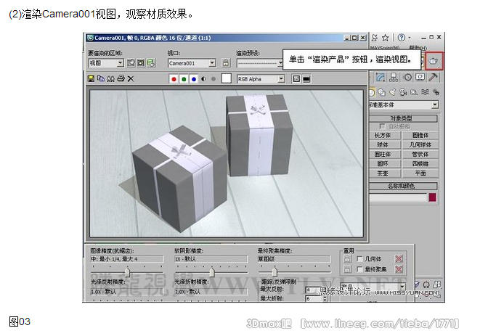
Task: Open the Motion panel tab icon
Action: click(407, 77)
